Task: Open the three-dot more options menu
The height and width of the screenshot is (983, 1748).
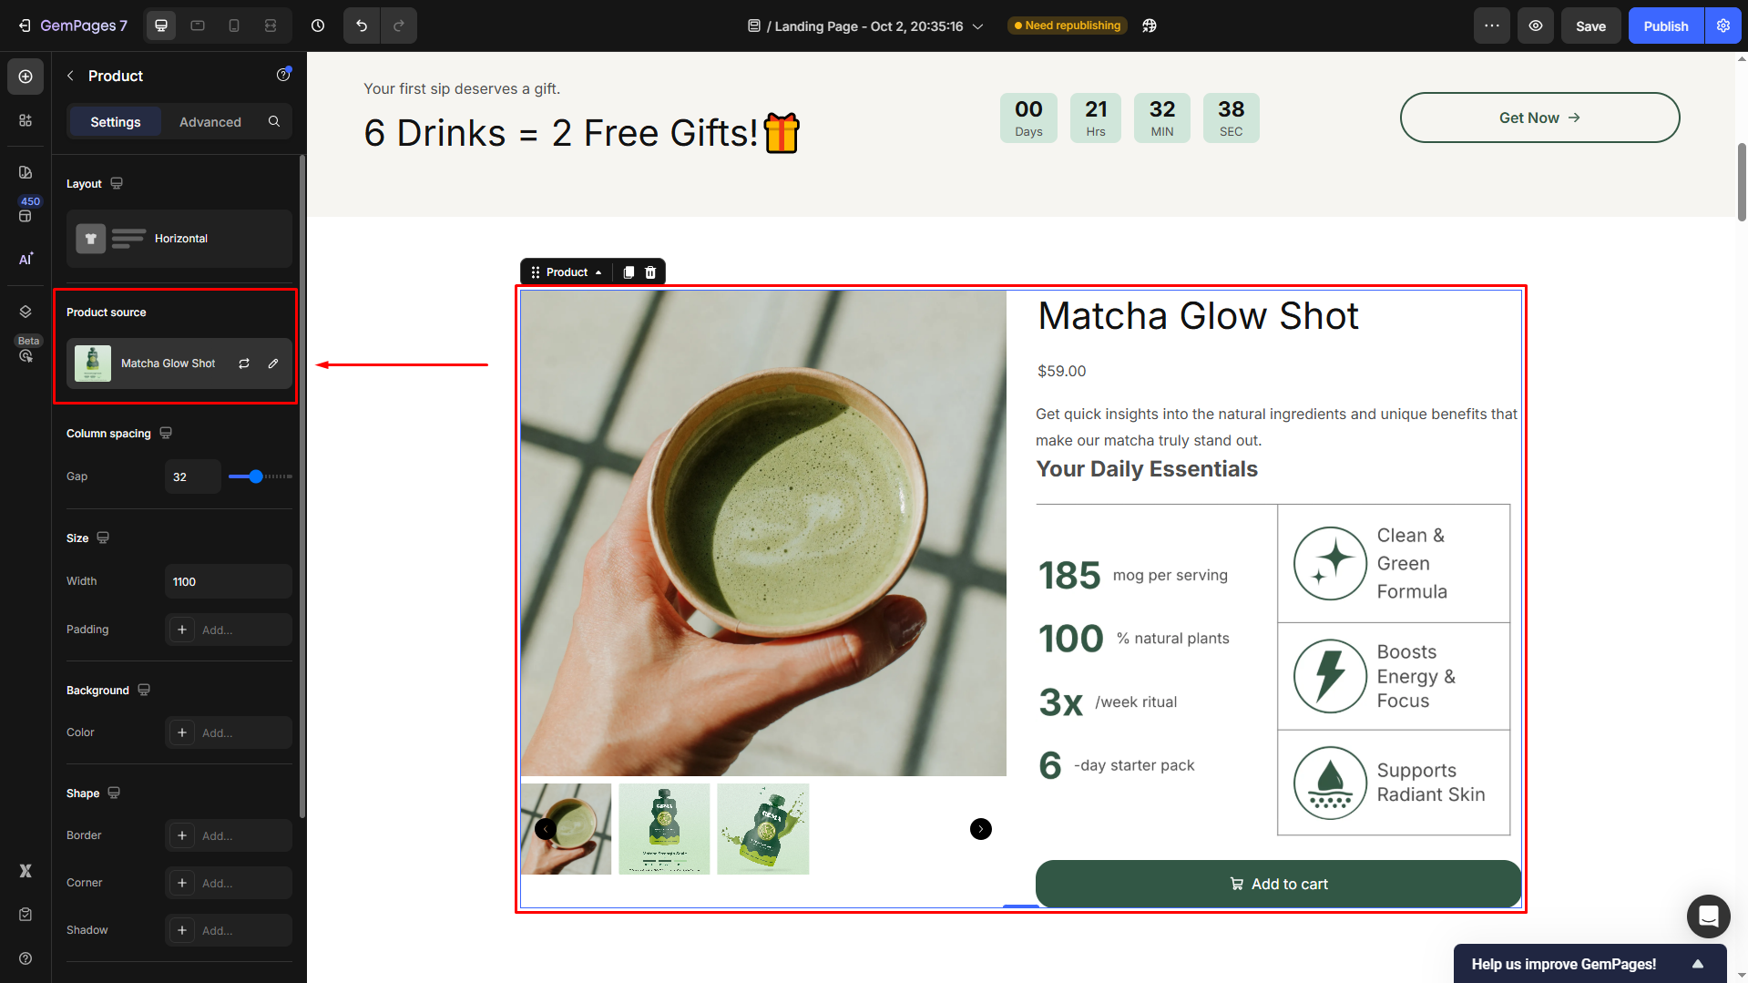Action: click(1492, 26)
